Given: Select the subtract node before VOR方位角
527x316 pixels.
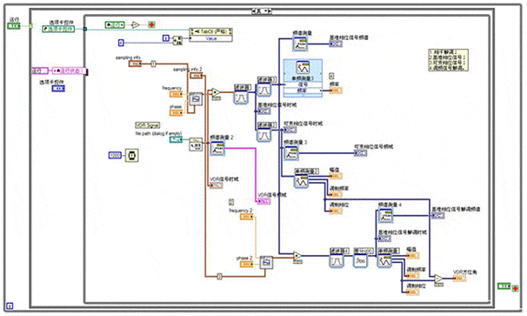Looking at the screenshot, I should click(438, 279).
